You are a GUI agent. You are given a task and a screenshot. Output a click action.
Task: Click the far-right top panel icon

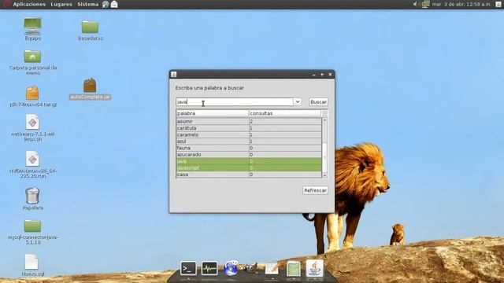[498, 4]
